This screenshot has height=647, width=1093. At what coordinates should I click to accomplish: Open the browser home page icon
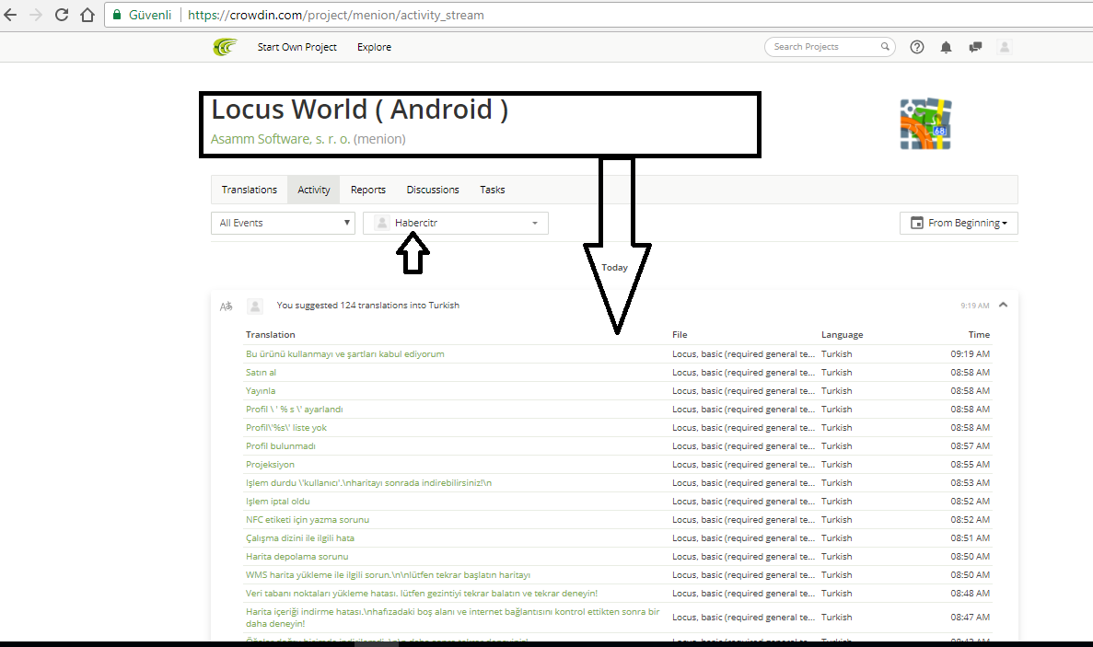click(x=87, y=15)
